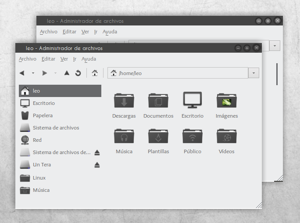Select the Vídeos folder icon
Viewport: 300px width, 223px height.
[227, 136]
